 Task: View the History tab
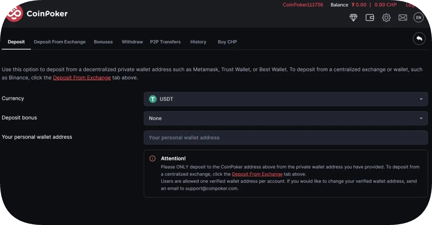tap(198, 42)
